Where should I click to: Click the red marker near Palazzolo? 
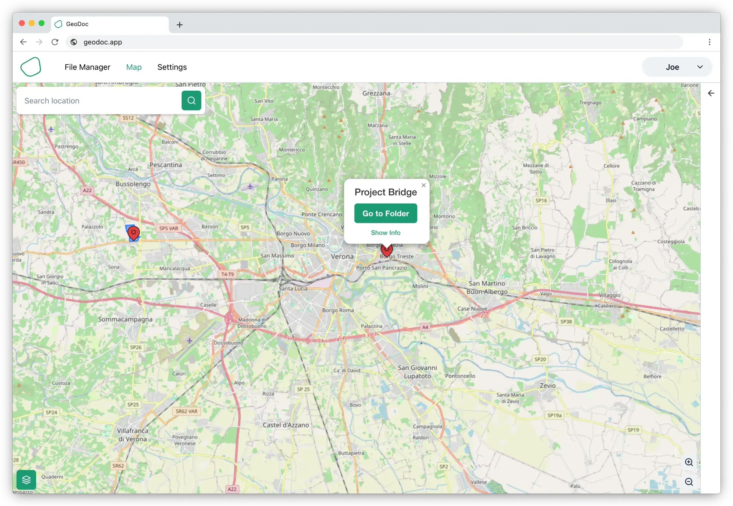(x=133, y=233)
